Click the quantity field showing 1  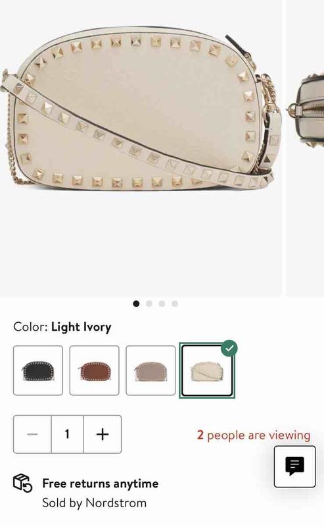(x=68, y=434)
